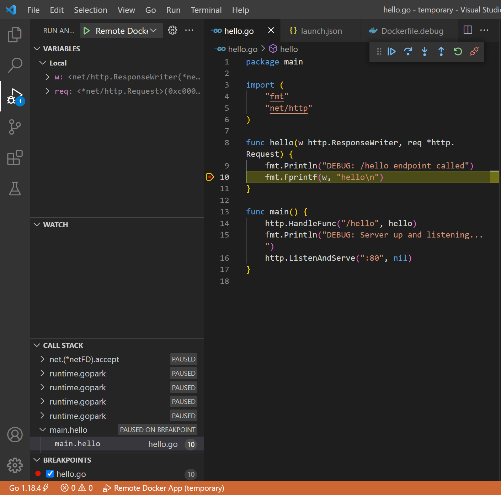Click line 10 Fprintf code line

coord(324,177)
